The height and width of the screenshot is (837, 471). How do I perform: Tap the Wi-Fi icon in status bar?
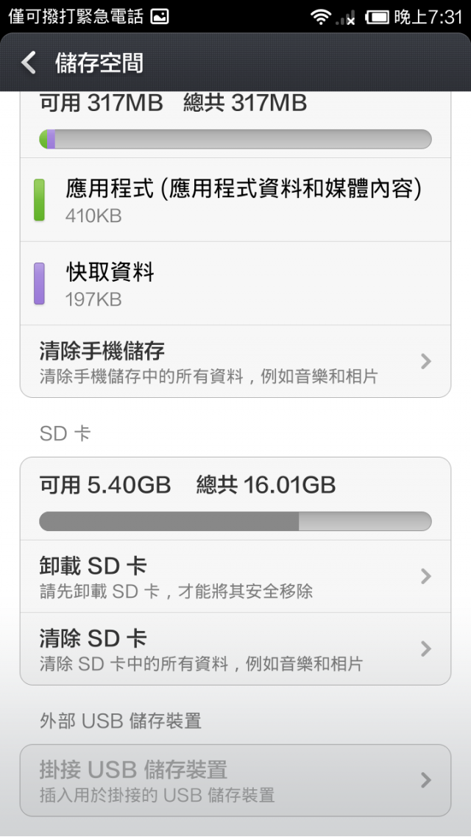click(x=321, y=18)
